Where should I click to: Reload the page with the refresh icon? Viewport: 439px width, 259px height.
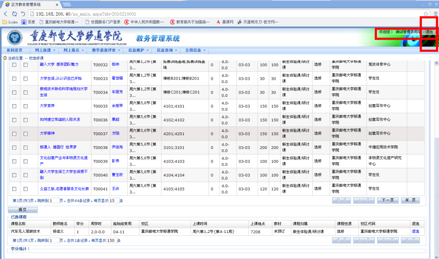click(15, 14)
